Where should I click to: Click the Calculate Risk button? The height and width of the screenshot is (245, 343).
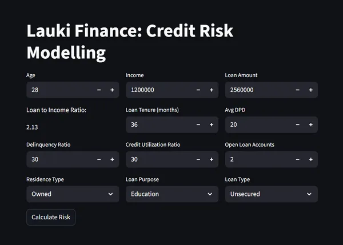(x=51, y=217)
